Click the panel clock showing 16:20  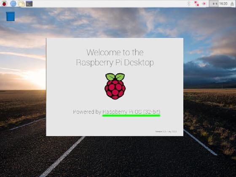[x=223, y=4]
